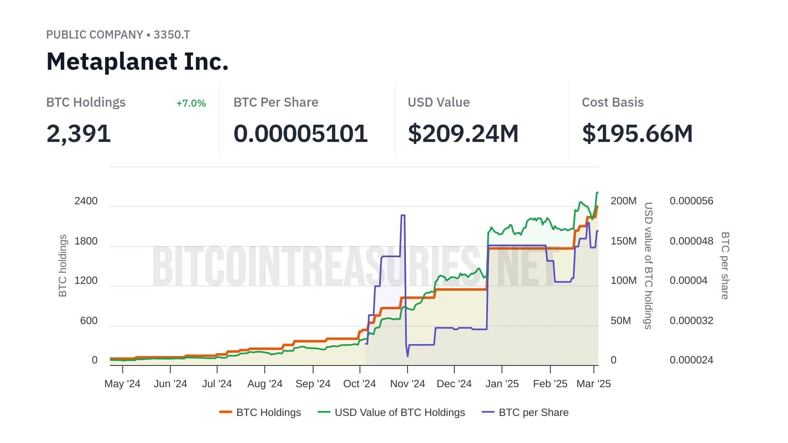The height and width of the screenshot is (443, 788).
Task: Click the May '24 x-axis label
Action: point(122,384)
